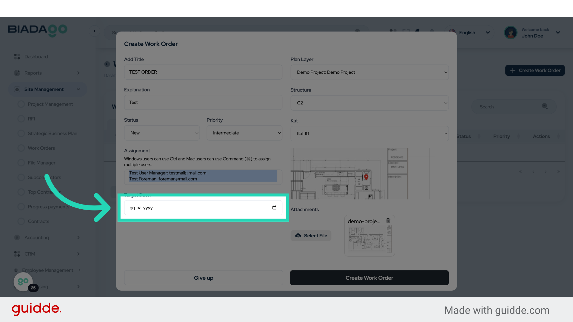Screen dimensions: 573x322
Task: Click the go chat widget icon
Action: (23, 281)
